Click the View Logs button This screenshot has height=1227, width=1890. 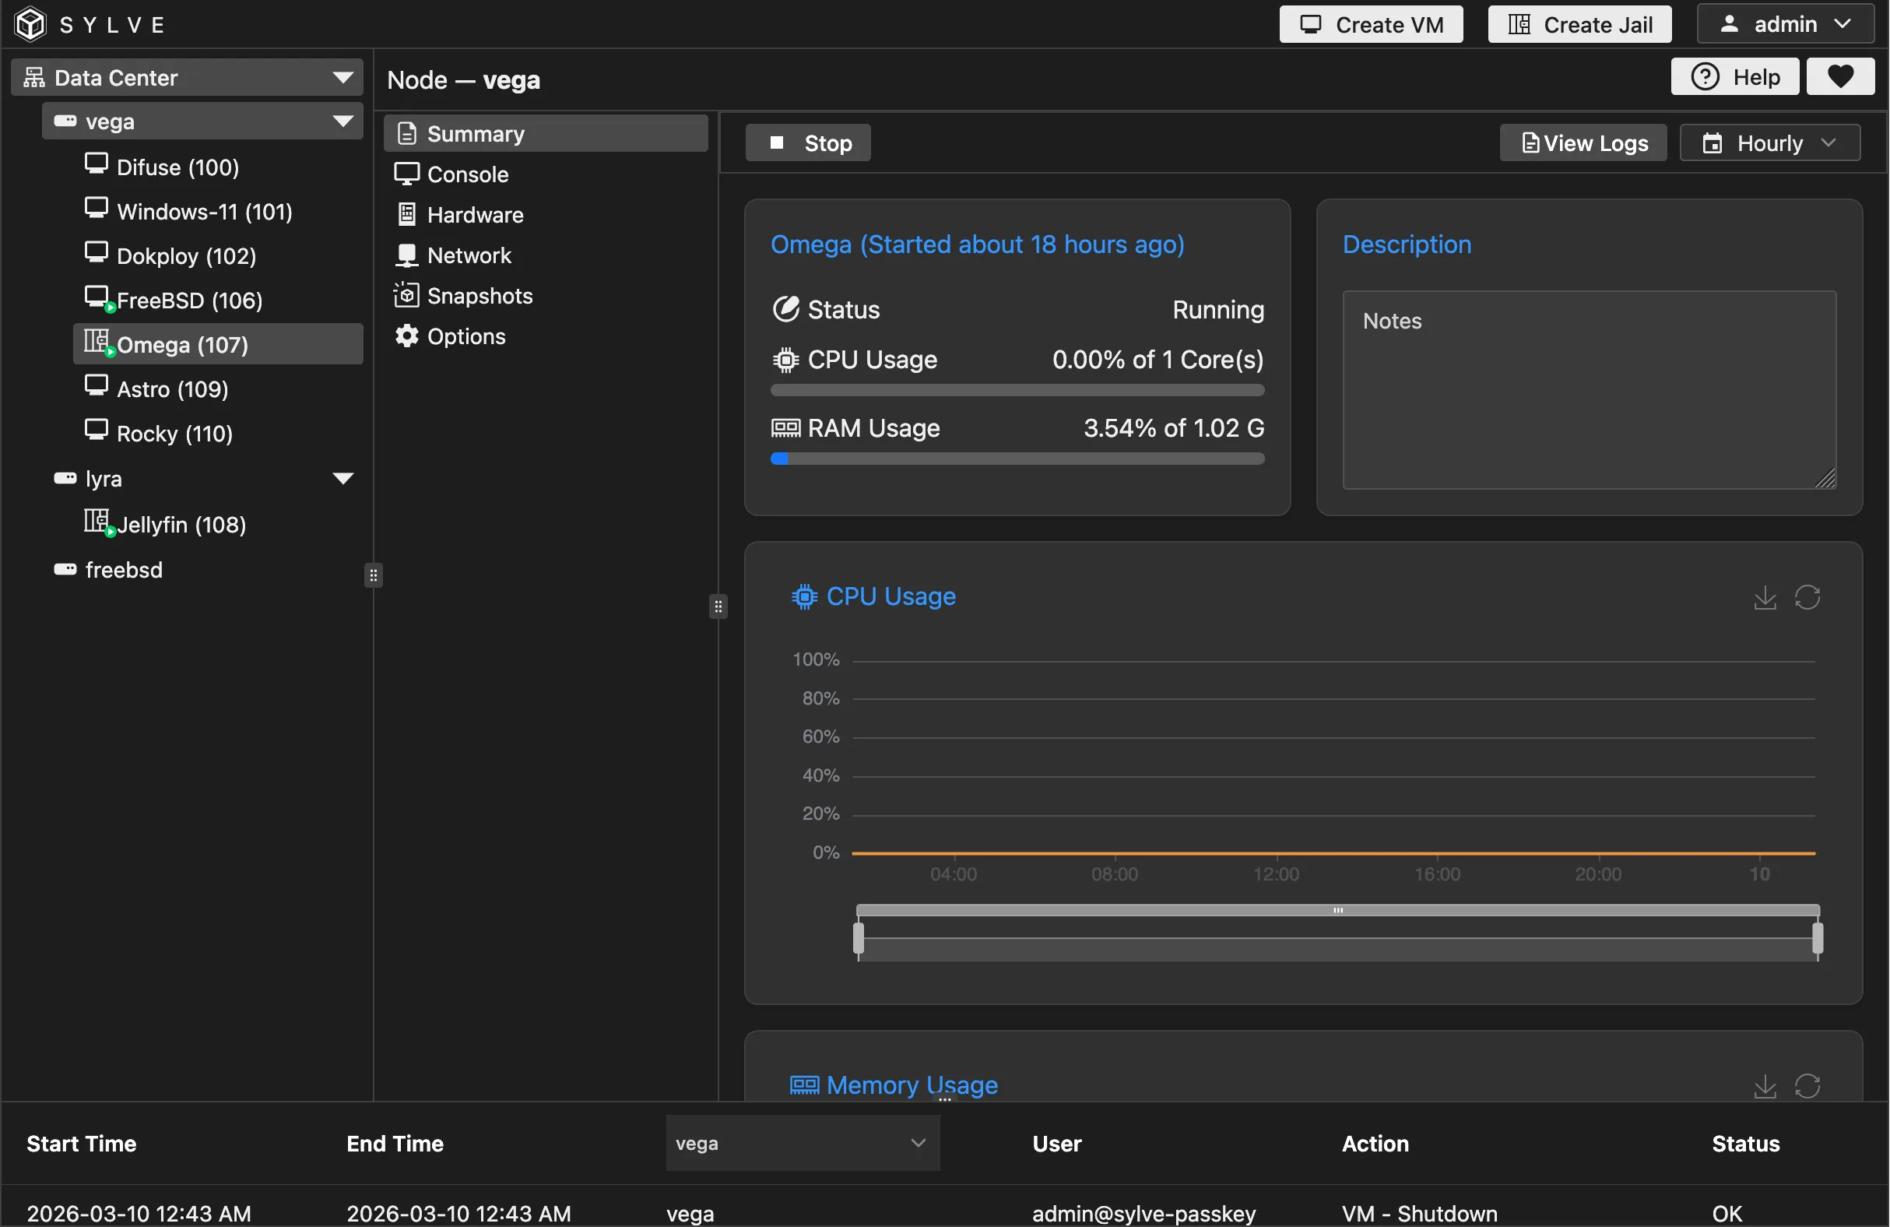click(x=1583, y=143)
